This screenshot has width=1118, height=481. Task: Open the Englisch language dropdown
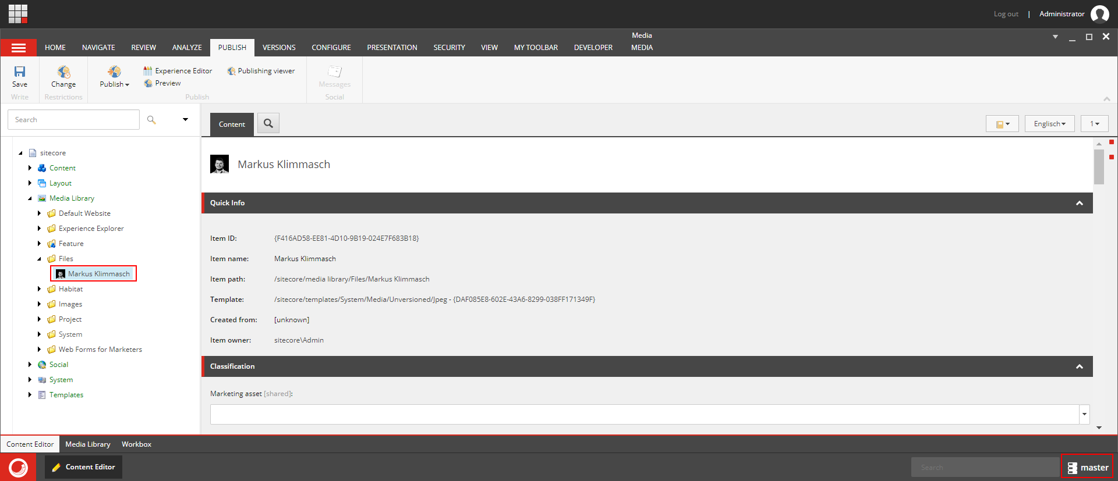1049,124
